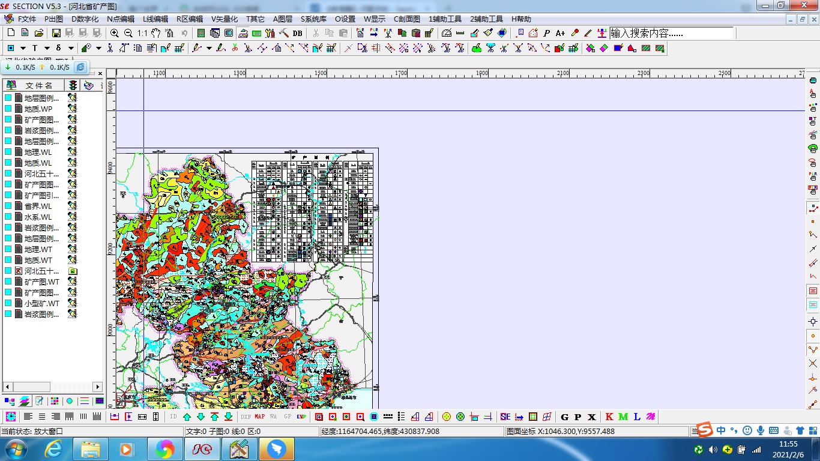
Task: Open the H帮助 menu
Action: point(521,19)
